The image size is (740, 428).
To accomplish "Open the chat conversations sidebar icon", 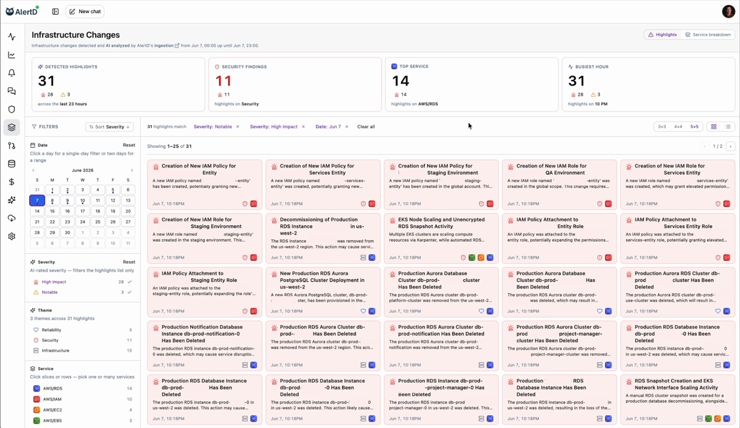I will coord(12,91).
